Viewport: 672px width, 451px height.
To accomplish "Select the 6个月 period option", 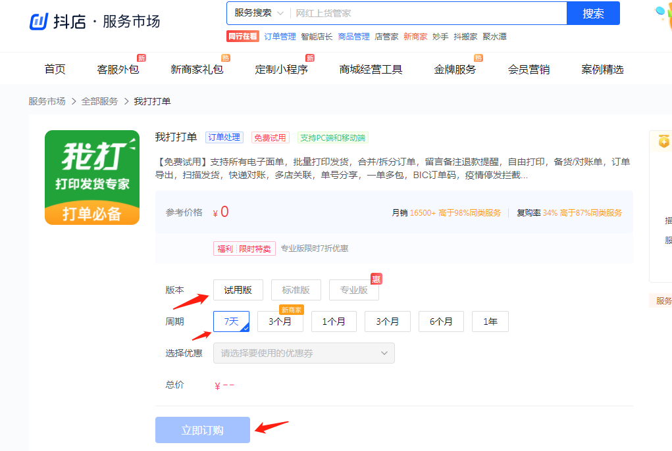I will click(441, 321).
